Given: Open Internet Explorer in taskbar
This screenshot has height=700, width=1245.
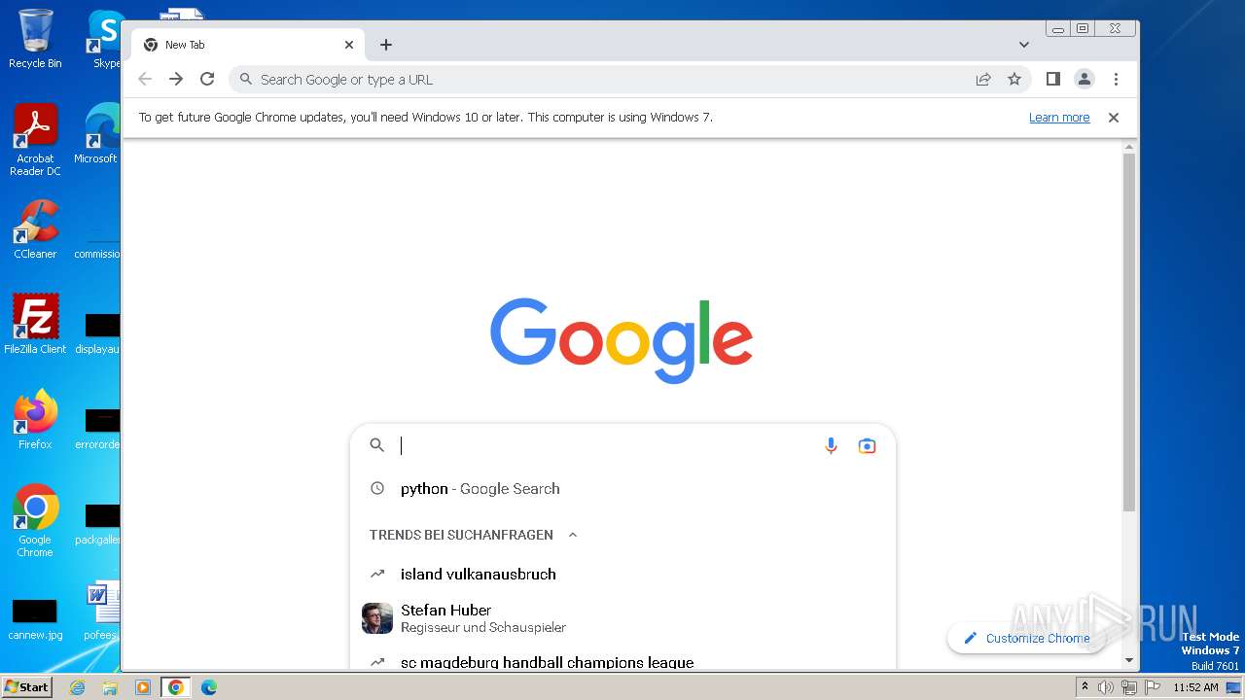Looking at the screenshot, I should click(77, 687).
